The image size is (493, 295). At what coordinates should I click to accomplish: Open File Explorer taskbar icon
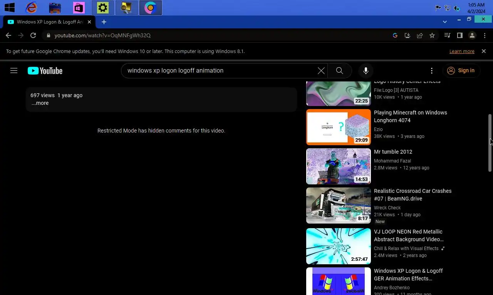55,8
